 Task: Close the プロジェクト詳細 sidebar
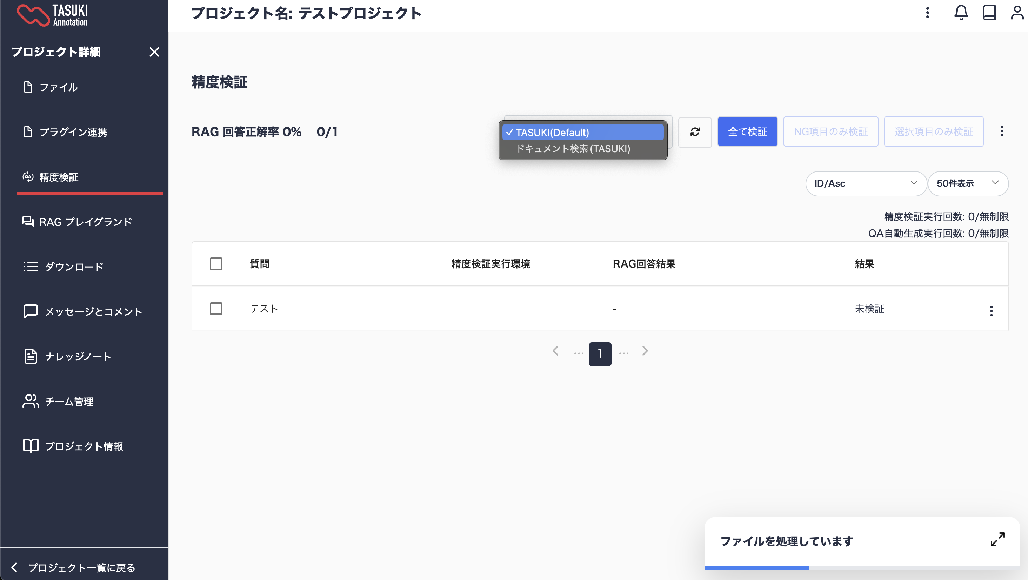point(154,52)
